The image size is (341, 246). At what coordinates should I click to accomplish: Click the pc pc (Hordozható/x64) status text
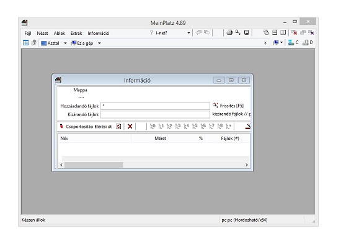tap(244, 220)
